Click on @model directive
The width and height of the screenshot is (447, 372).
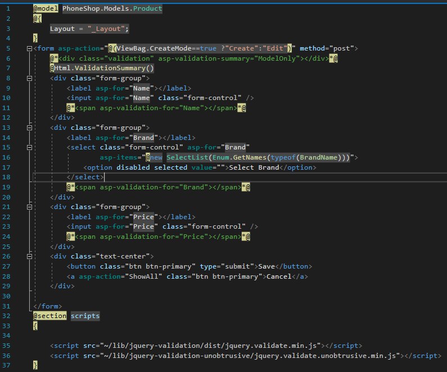pos(46,8)
